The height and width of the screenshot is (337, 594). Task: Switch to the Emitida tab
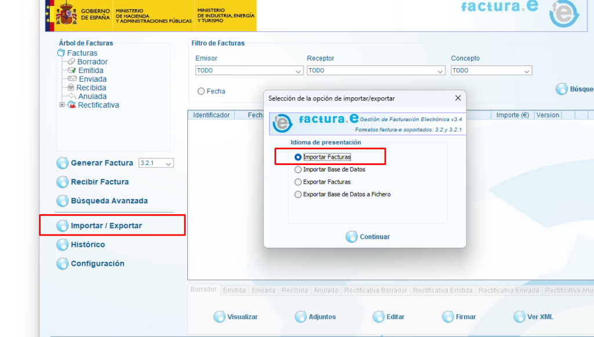234,290
